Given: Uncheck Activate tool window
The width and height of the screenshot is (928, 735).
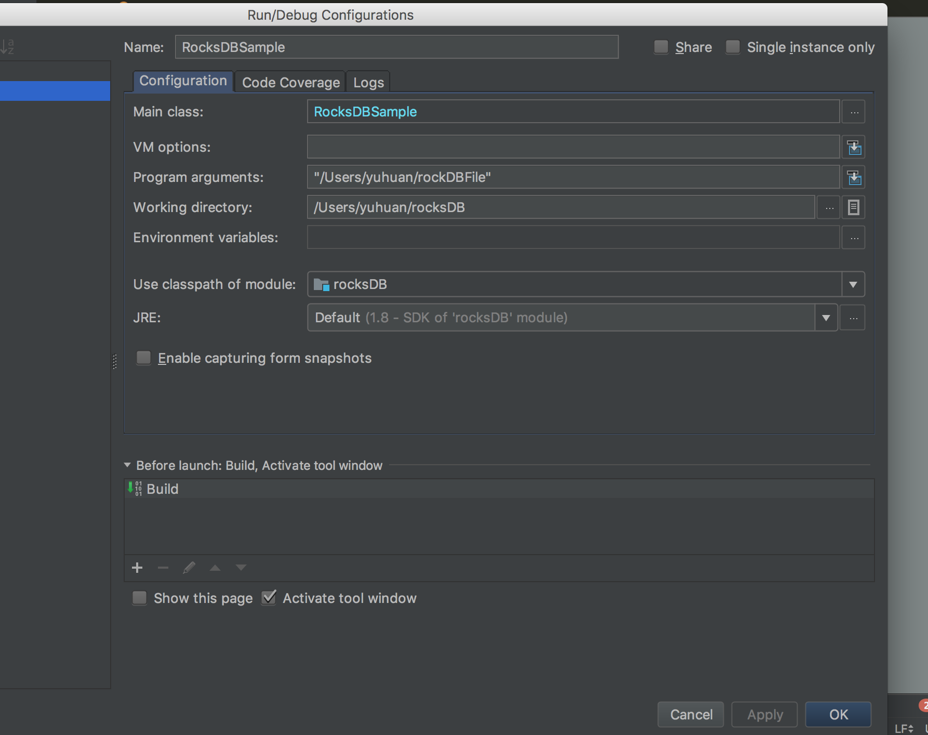Looking at the screenshot, I should [x=269, y=598].
